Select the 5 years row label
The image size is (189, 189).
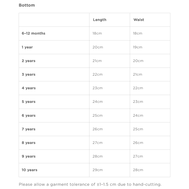28,102
